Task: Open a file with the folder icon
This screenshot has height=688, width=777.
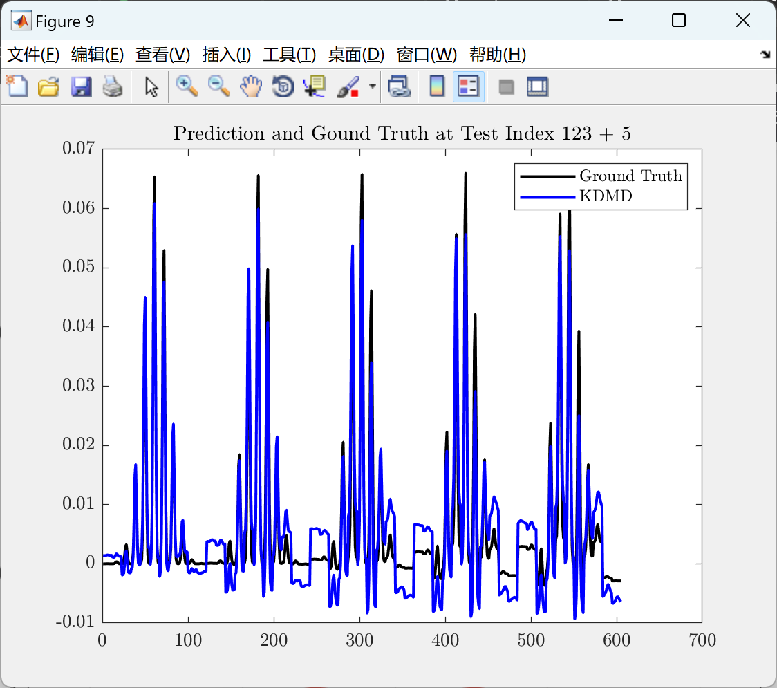Action: point(48,86)
